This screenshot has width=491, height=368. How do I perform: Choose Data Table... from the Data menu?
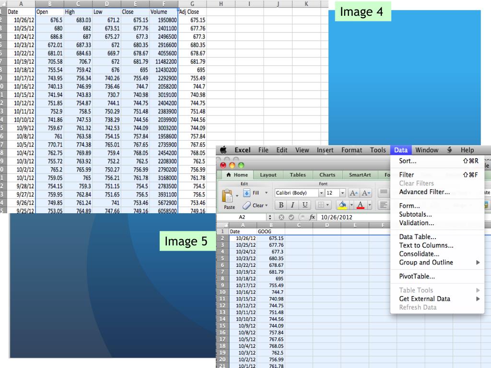click(437, 237)
